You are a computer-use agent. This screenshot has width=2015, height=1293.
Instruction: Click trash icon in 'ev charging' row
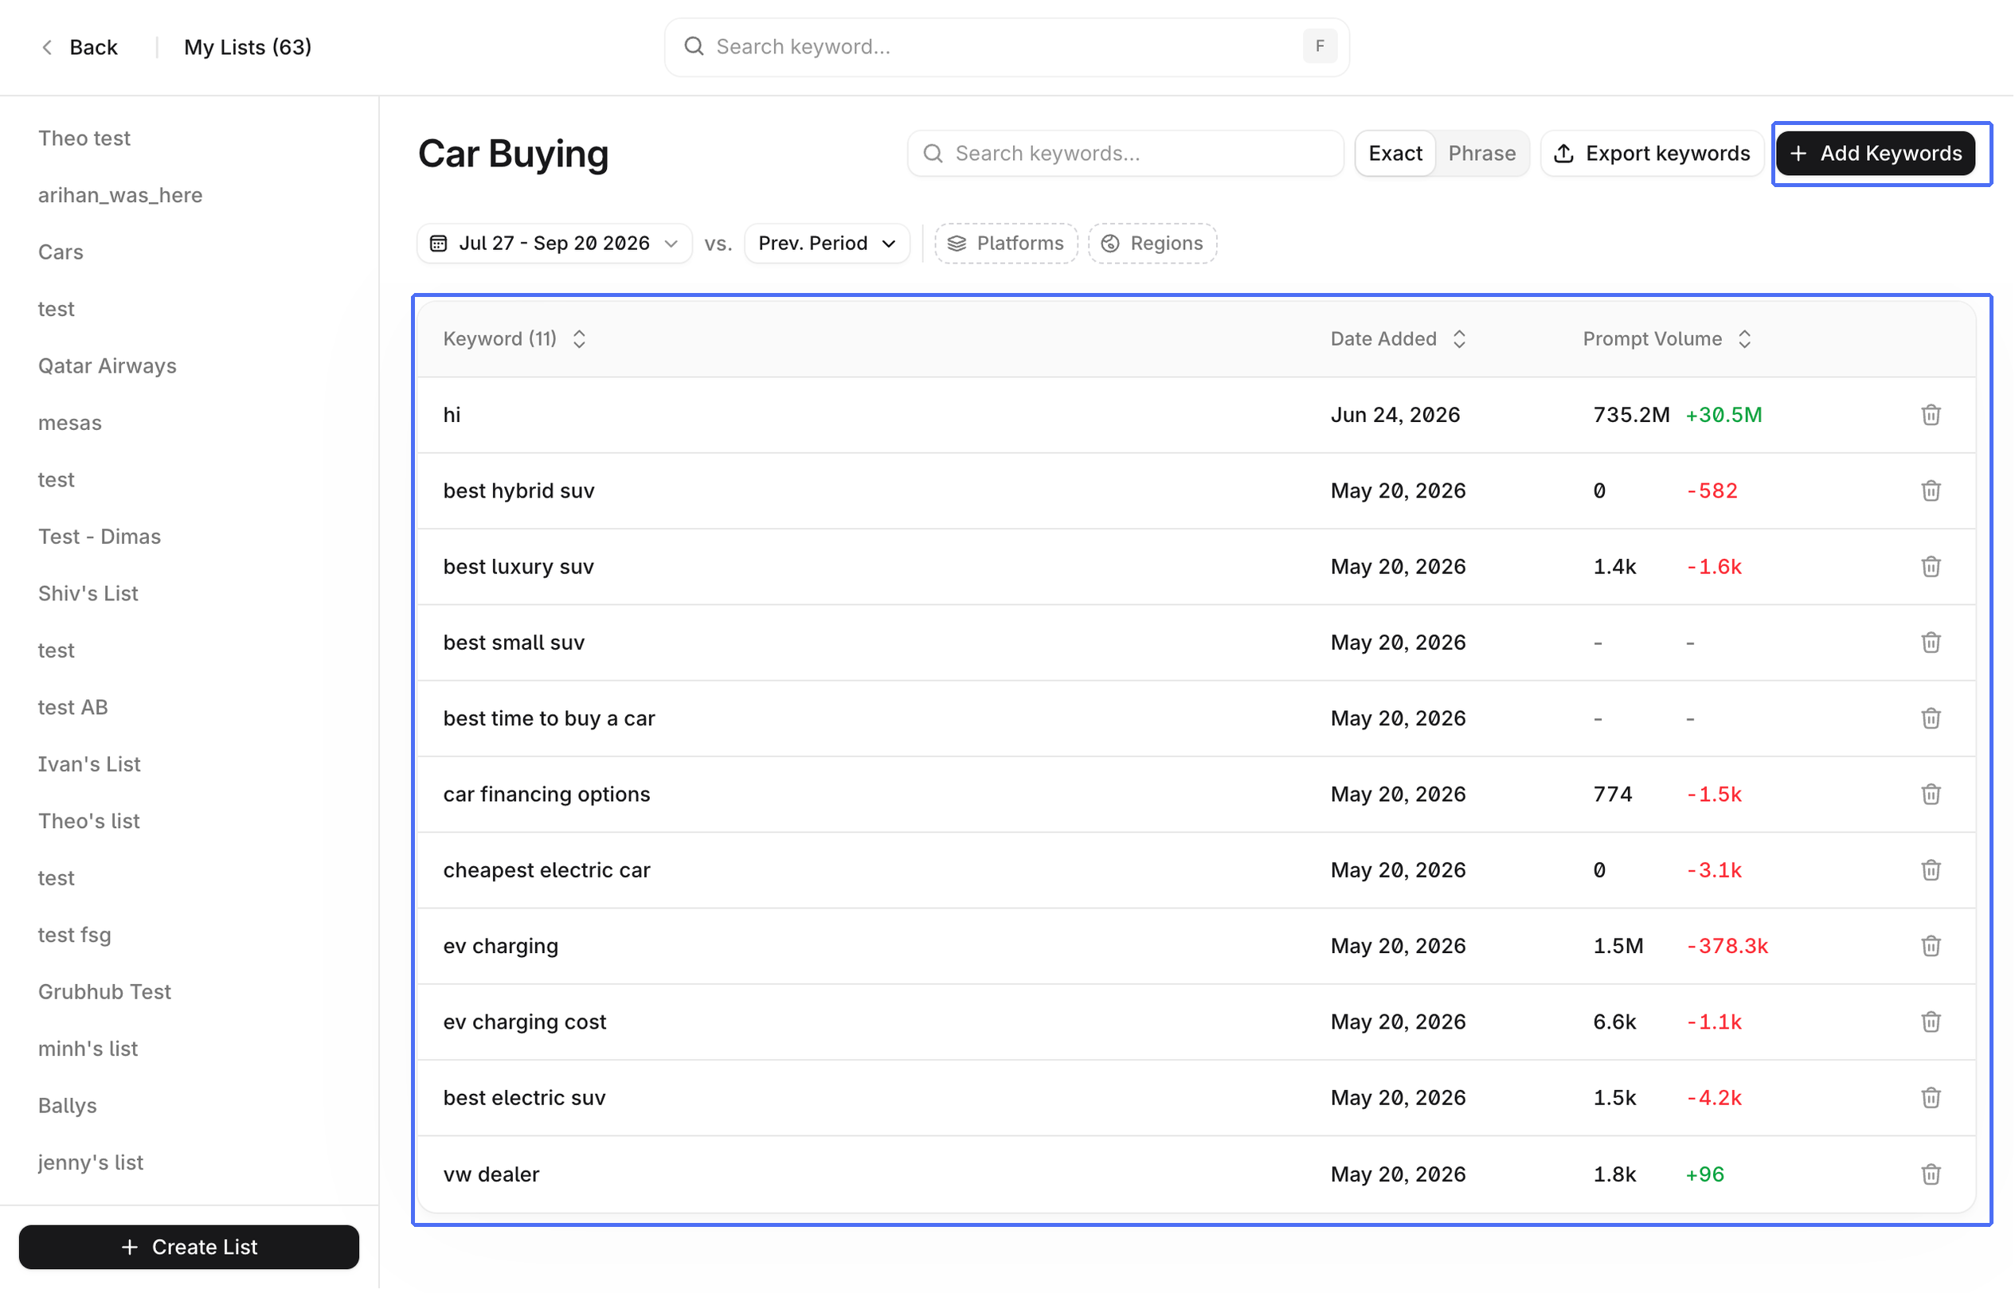pos(1930,946)
